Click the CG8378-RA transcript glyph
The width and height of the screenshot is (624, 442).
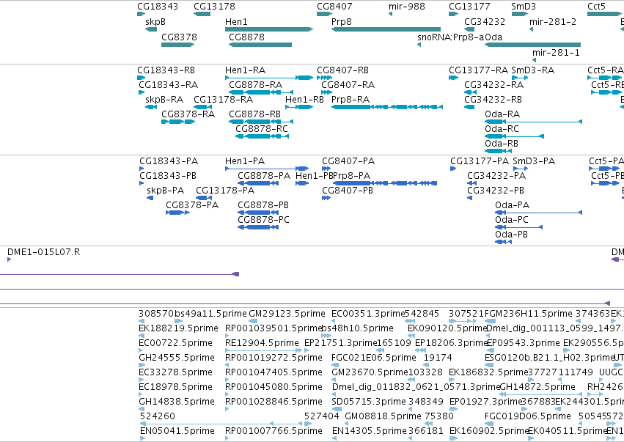click(178, 122)
